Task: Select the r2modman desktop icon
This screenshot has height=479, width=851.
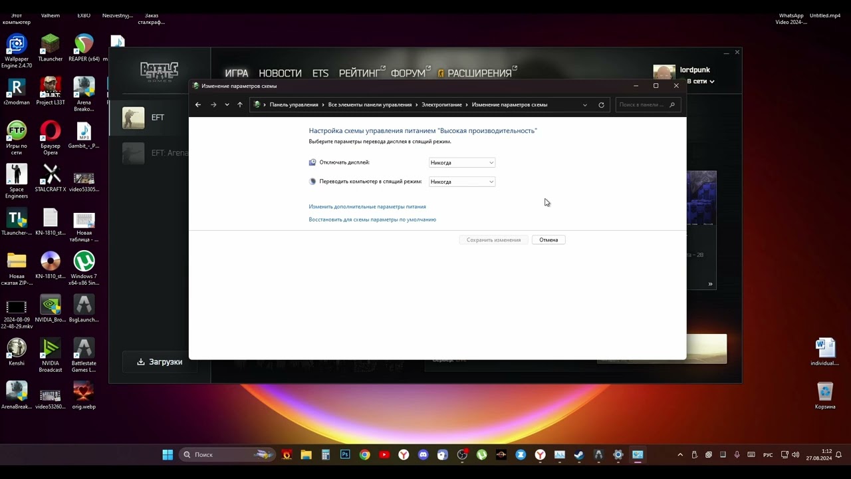Action: coord(17,92)
